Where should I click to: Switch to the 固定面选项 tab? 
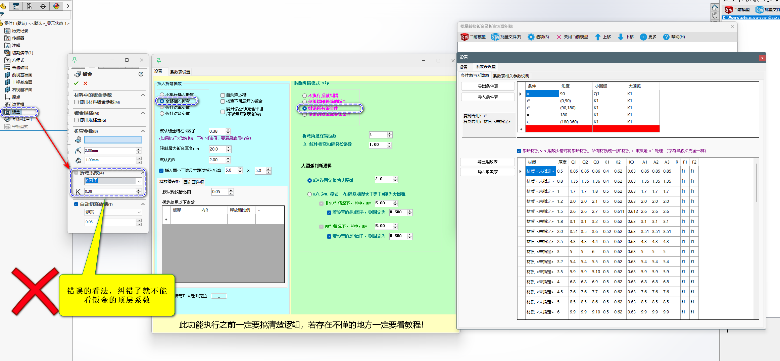tap(194, 182)
